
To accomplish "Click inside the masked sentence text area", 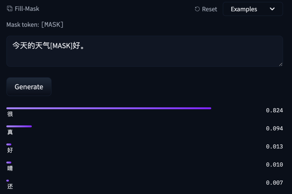I will pos(144,51).
